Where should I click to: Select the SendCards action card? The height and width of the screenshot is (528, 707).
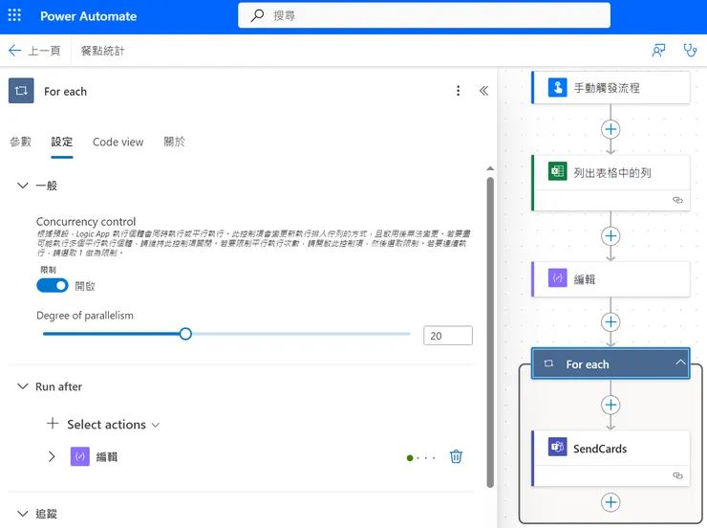tap(611, 458)
